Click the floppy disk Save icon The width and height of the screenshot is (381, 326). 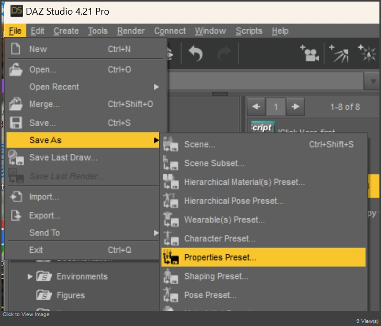(16, 122)
